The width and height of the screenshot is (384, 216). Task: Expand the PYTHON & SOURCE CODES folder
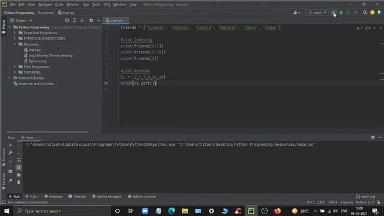coord(14,38)
